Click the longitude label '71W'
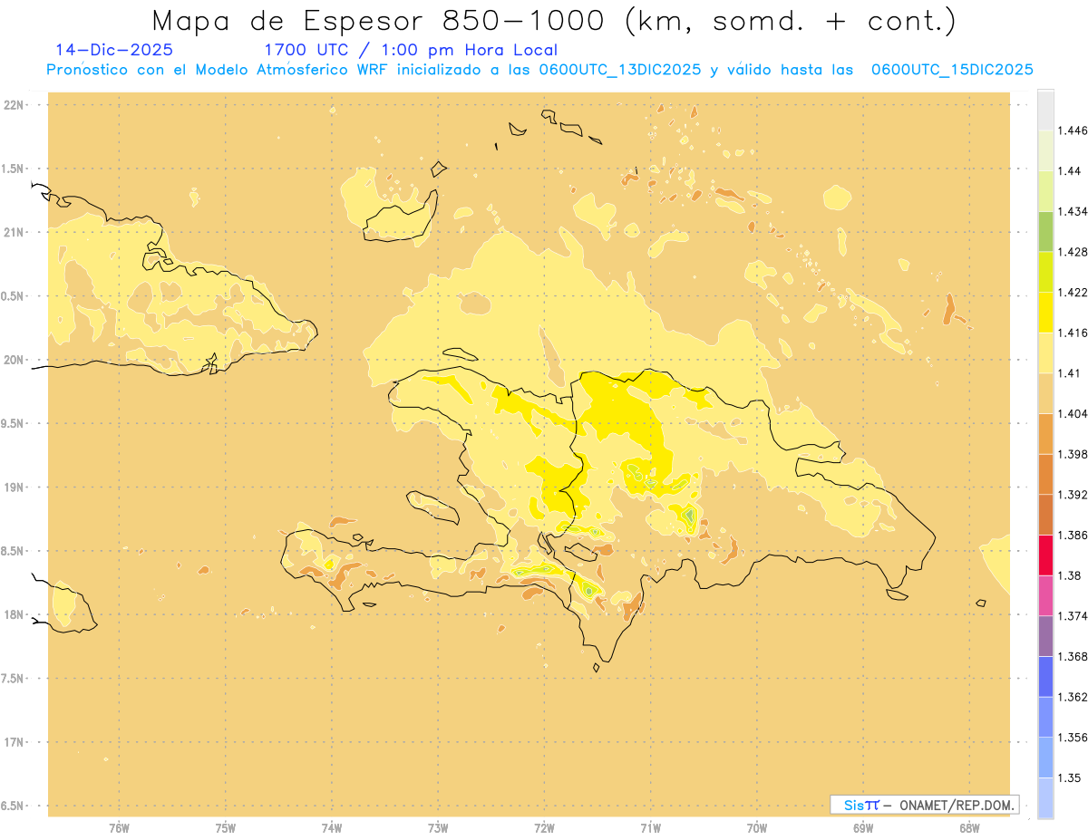This screenshot has height=840, width=1088. 650,827
